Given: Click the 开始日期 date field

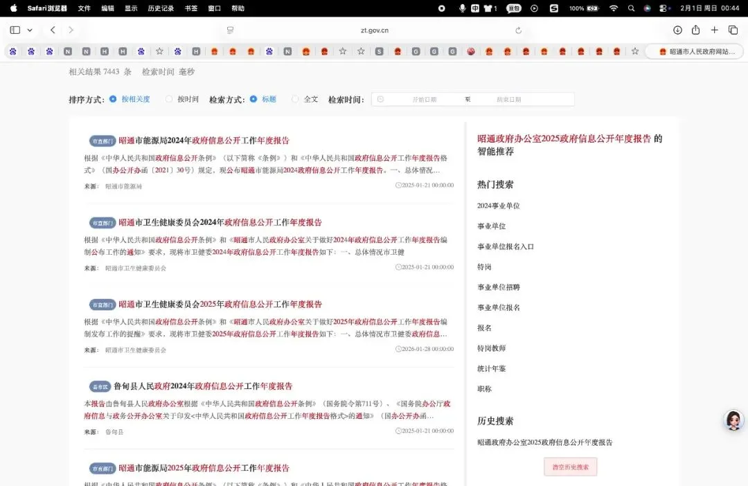Looking at the screenshot, I should (424, 99).
